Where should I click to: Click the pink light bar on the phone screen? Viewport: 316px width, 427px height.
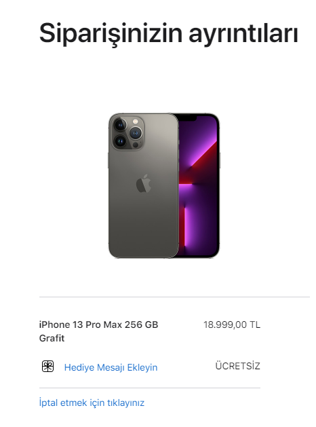186,227
